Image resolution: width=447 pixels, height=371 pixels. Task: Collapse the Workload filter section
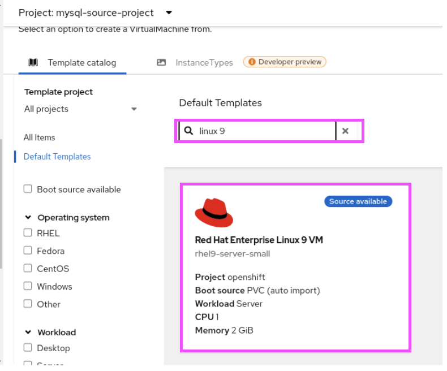[x=28, y=333]
